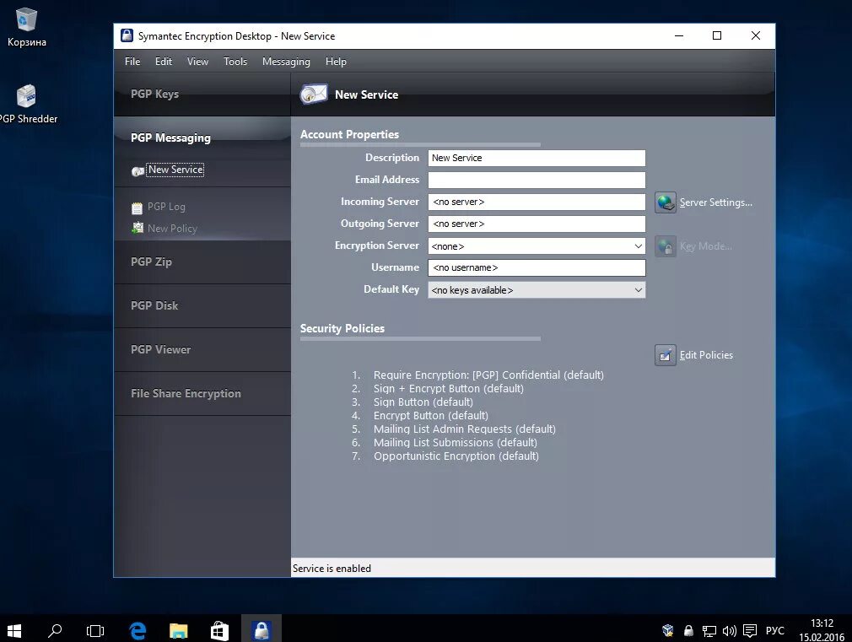Select Mailing List Admin Requests policy
This screenshot has height=642, width=852.
(x=464, y=429)
